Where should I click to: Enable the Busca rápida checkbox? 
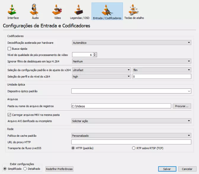9,49
